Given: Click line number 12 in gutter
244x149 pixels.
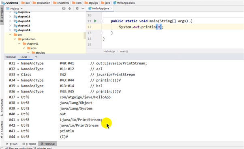Looking at the screenshot, I should pyautogui.click(x=89, y=27).
